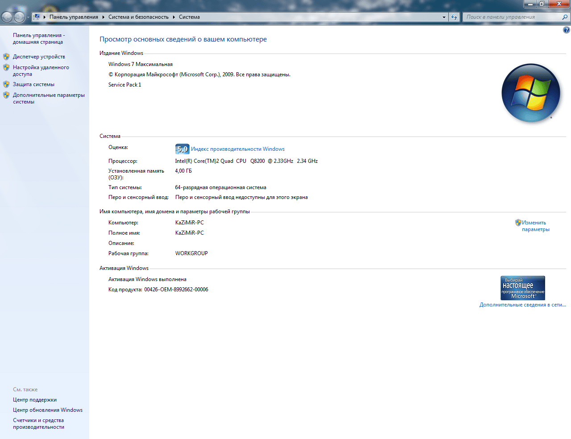Image resolution: width=571 pixels, height=439 pixels.
Task: Click the genuine Microsoft software badge
Action: click(523, 288)
